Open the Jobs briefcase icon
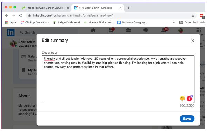This screenshot has height=131, width=207. click(128, 30)
